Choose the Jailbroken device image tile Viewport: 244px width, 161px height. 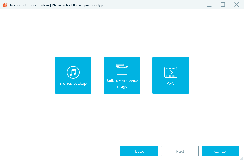(x=122, y=75)
